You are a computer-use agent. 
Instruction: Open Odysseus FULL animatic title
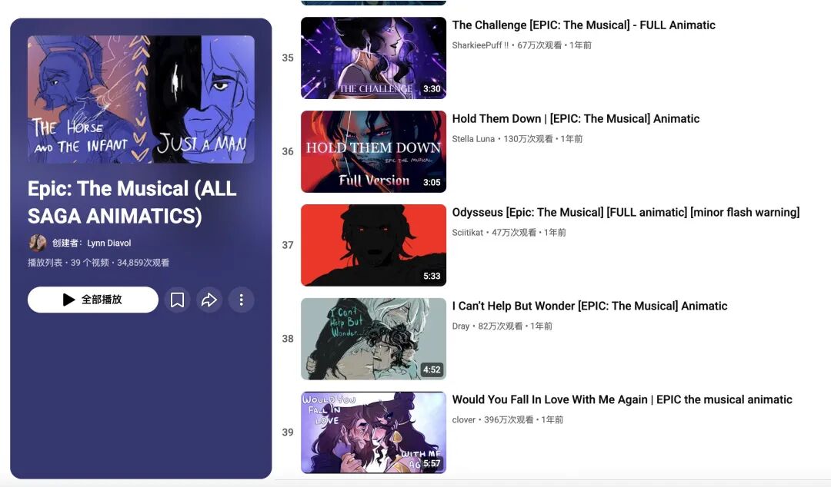tap(626, 212)
